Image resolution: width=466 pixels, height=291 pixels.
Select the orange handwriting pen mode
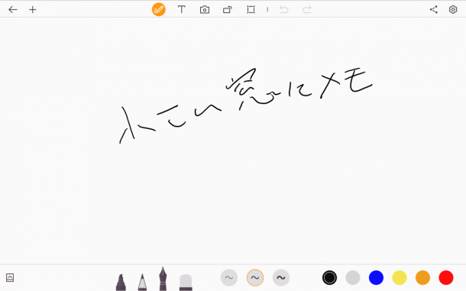point(159,9)
